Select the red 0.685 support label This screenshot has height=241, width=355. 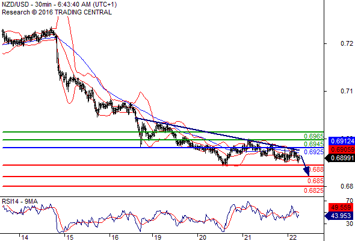point(315,181)
